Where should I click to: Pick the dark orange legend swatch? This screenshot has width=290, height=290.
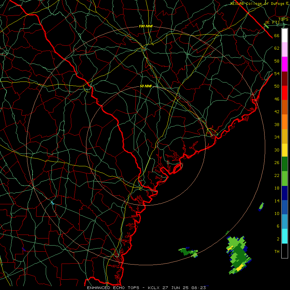[x=285, y=107]
